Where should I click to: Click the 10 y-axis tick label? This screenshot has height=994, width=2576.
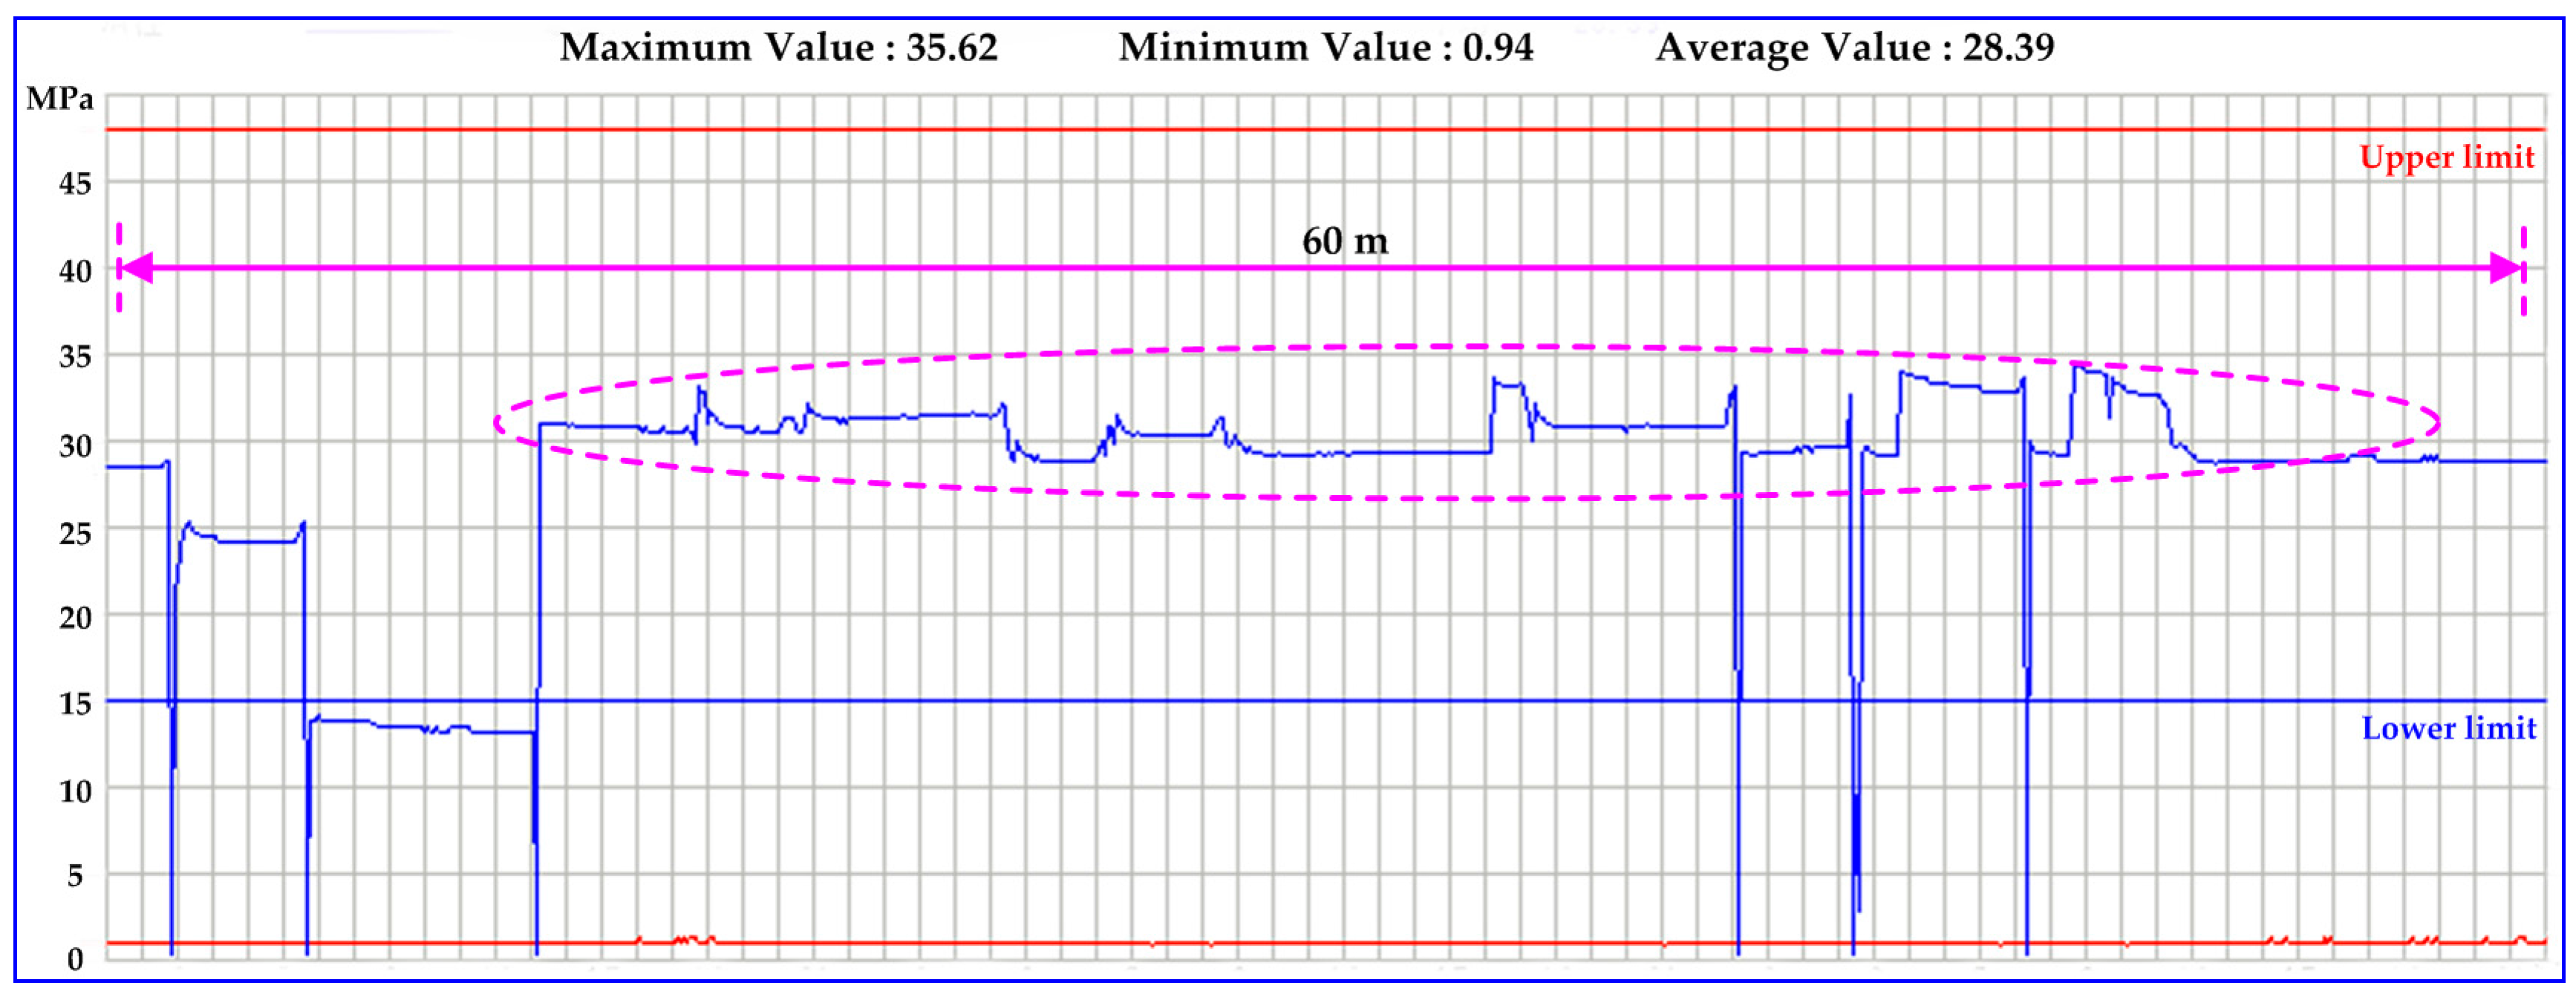(x=75, y=791)
